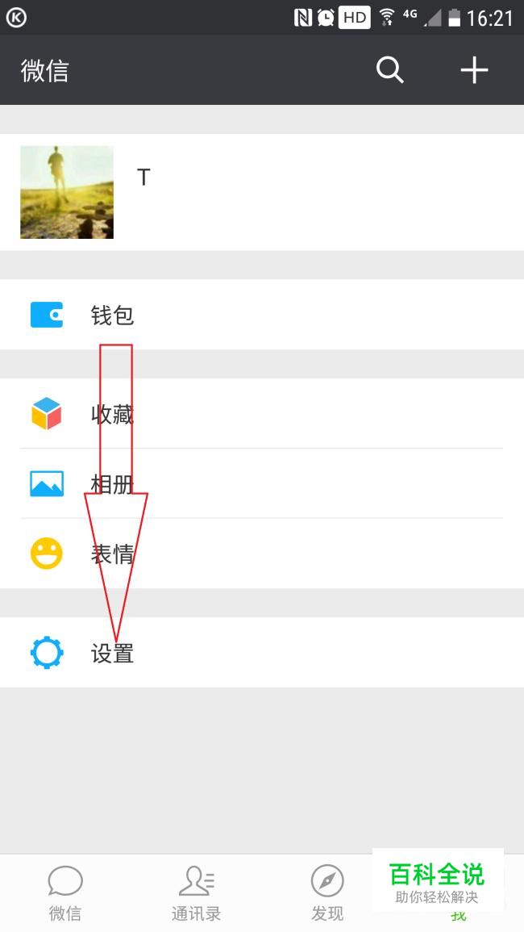Tap the battery indicator in status bar
The height and width of the screenshot is (932, 524).
(455, 18)
